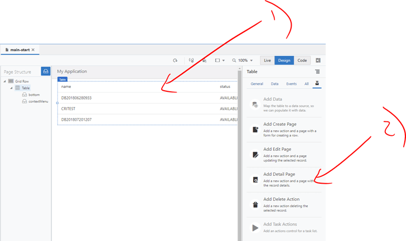The image size is (406, 241).
Task: Select the CRITEST table row
Action: coord(69,109)
